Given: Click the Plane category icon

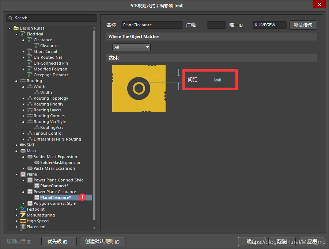Looking at the screenshot, I should click(23, 174).
